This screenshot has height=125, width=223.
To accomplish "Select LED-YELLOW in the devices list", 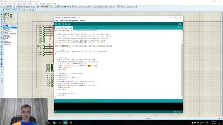I will coord(8,31).
